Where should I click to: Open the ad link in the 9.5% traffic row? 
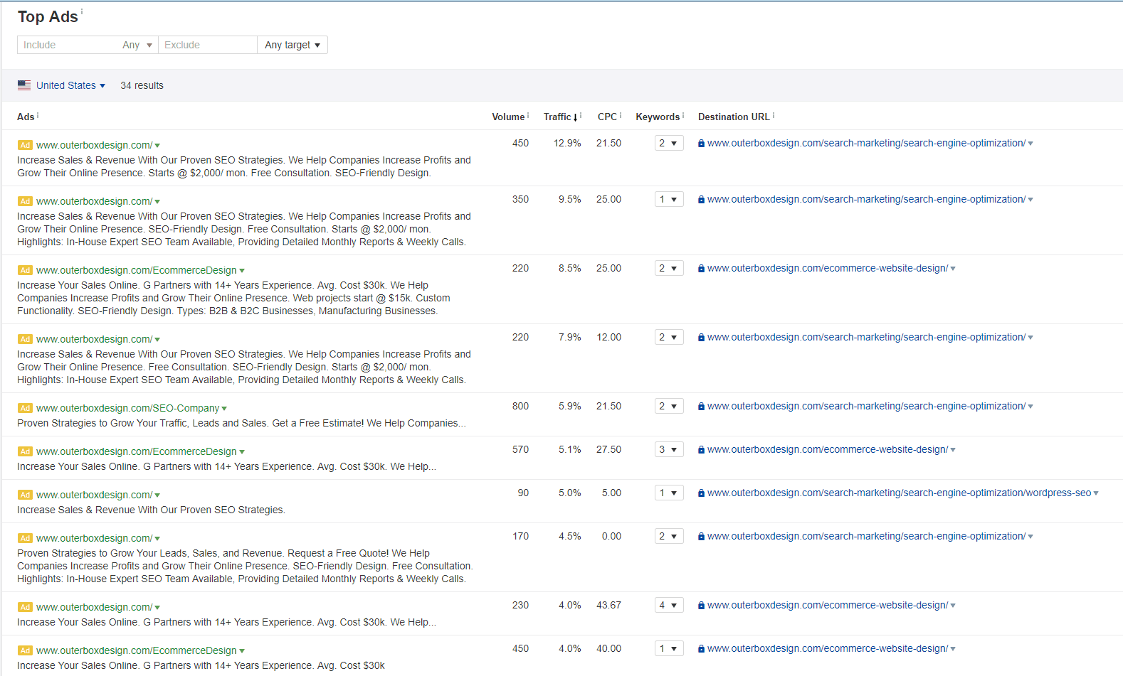tap(94, 201)
